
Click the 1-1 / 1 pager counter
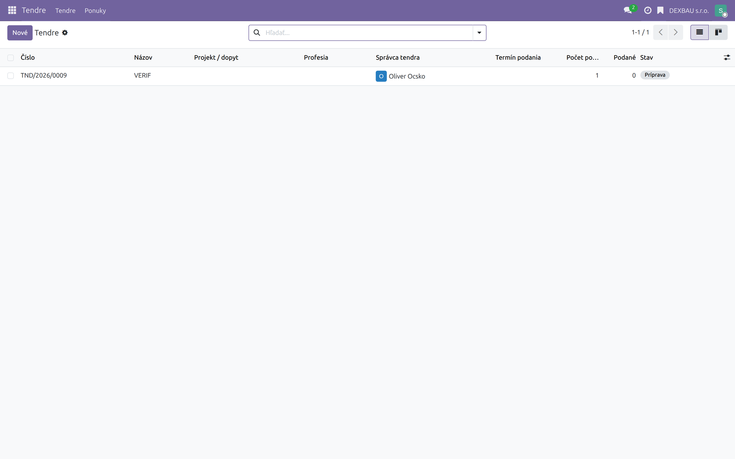tap(640, 33)
